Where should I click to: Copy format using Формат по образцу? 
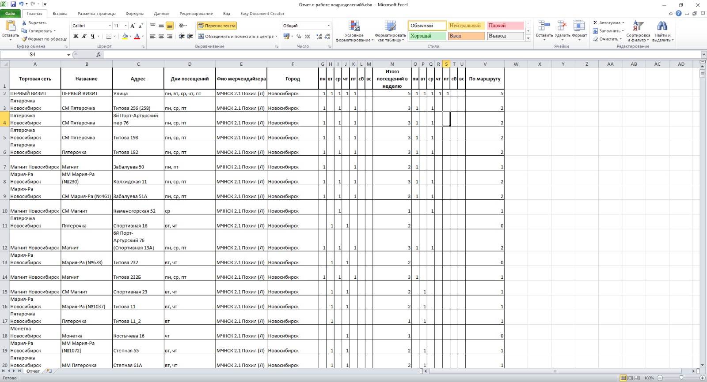tap(44, 39)
